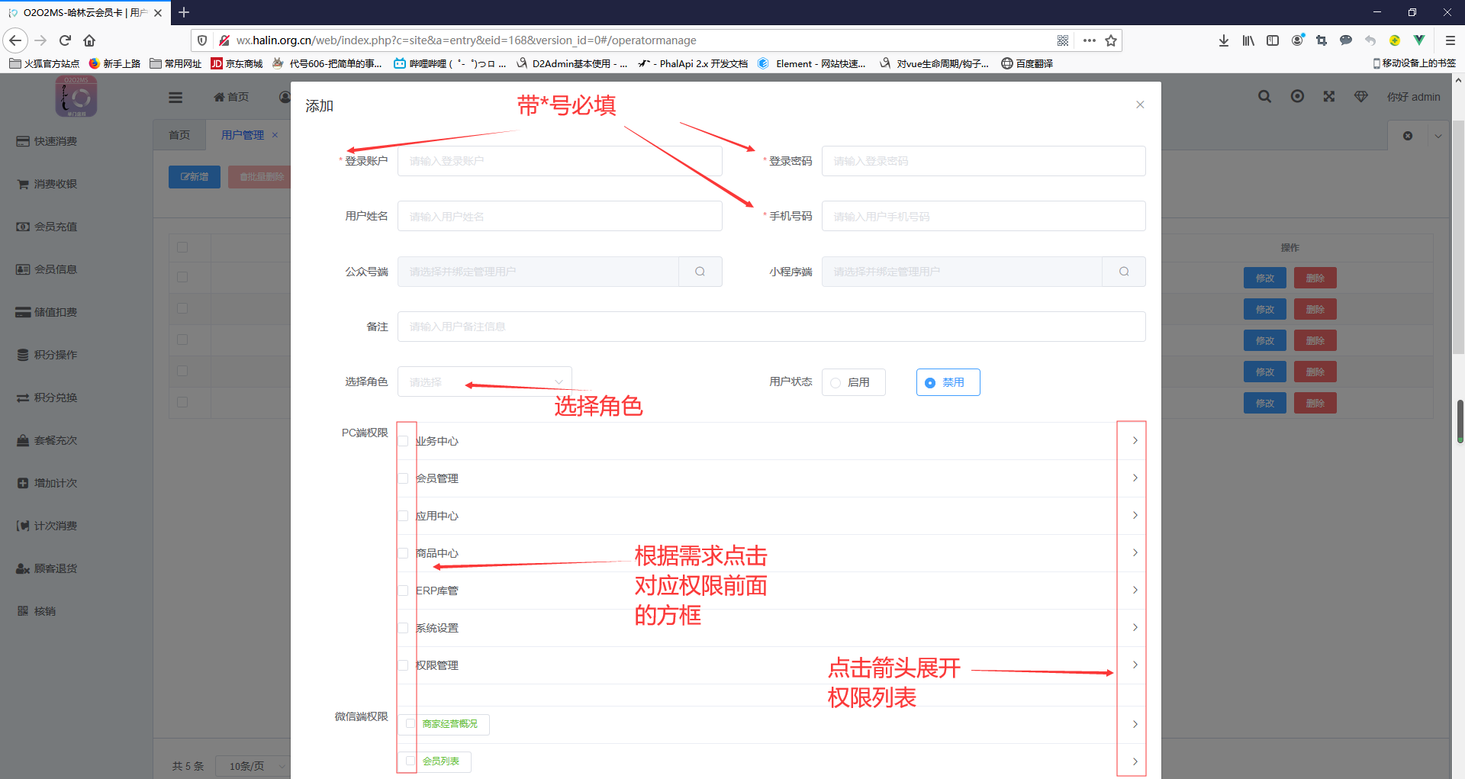This screenshot has height=779, width=1465.
Task: Open browser downloads arrow icon
Action: [1224, 40]
